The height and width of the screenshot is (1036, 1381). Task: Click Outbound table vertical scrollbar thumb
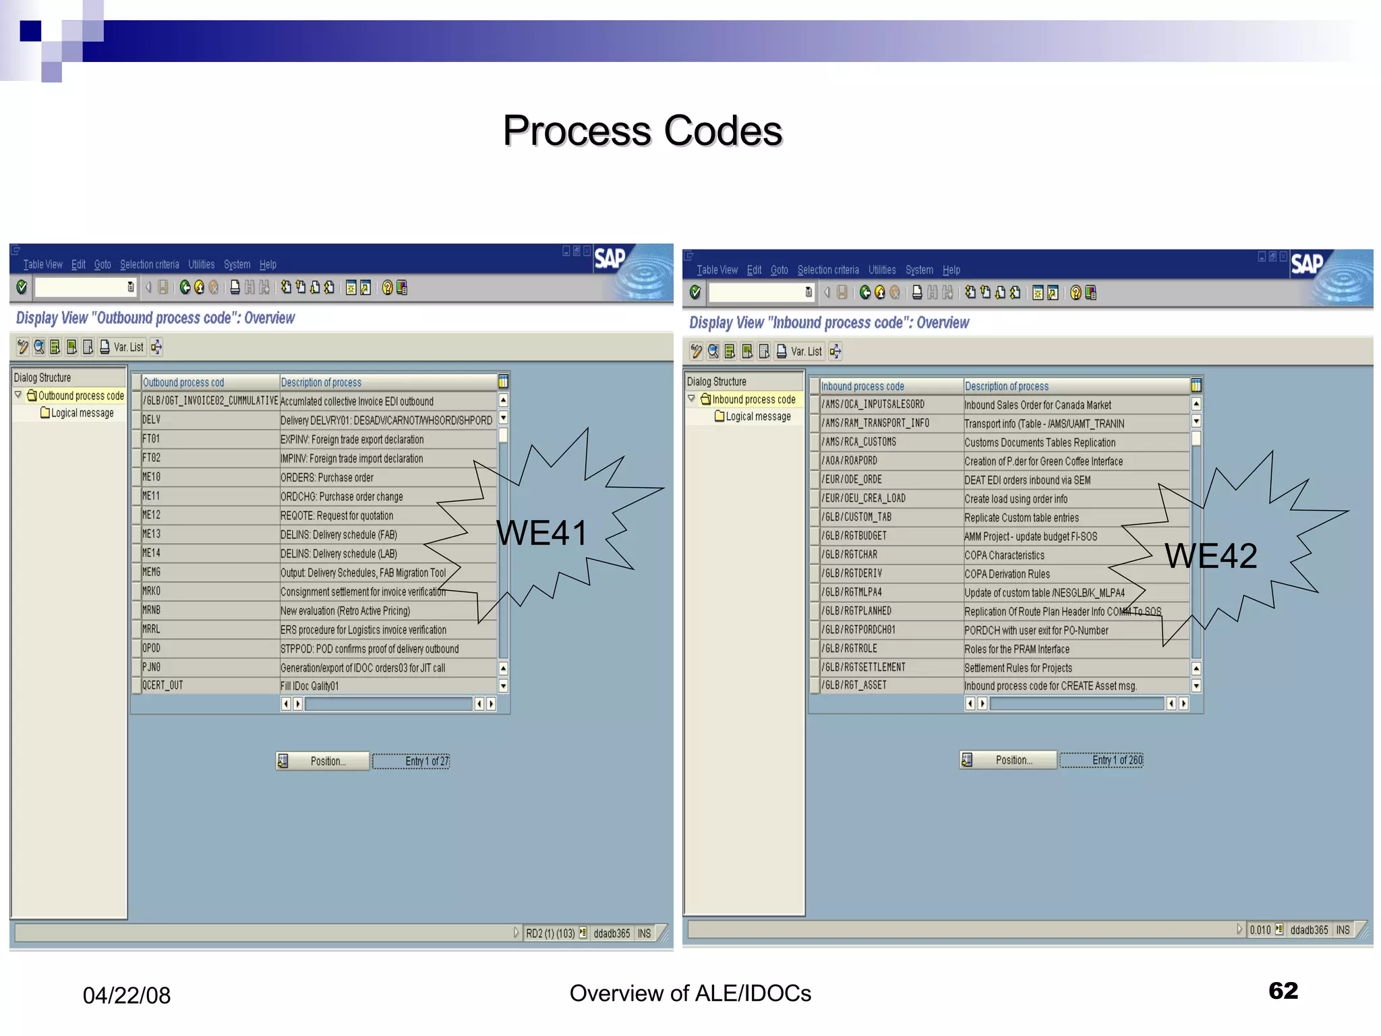tap(503, 436)
